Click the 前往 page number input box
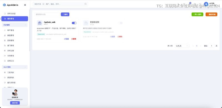Screen dimensions: 222x108 (211, 46)
